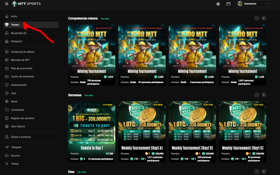This screenshot has height=175, width=280.
Task: Open the Tickets to Day 1 card
Action: pos(92,131)
